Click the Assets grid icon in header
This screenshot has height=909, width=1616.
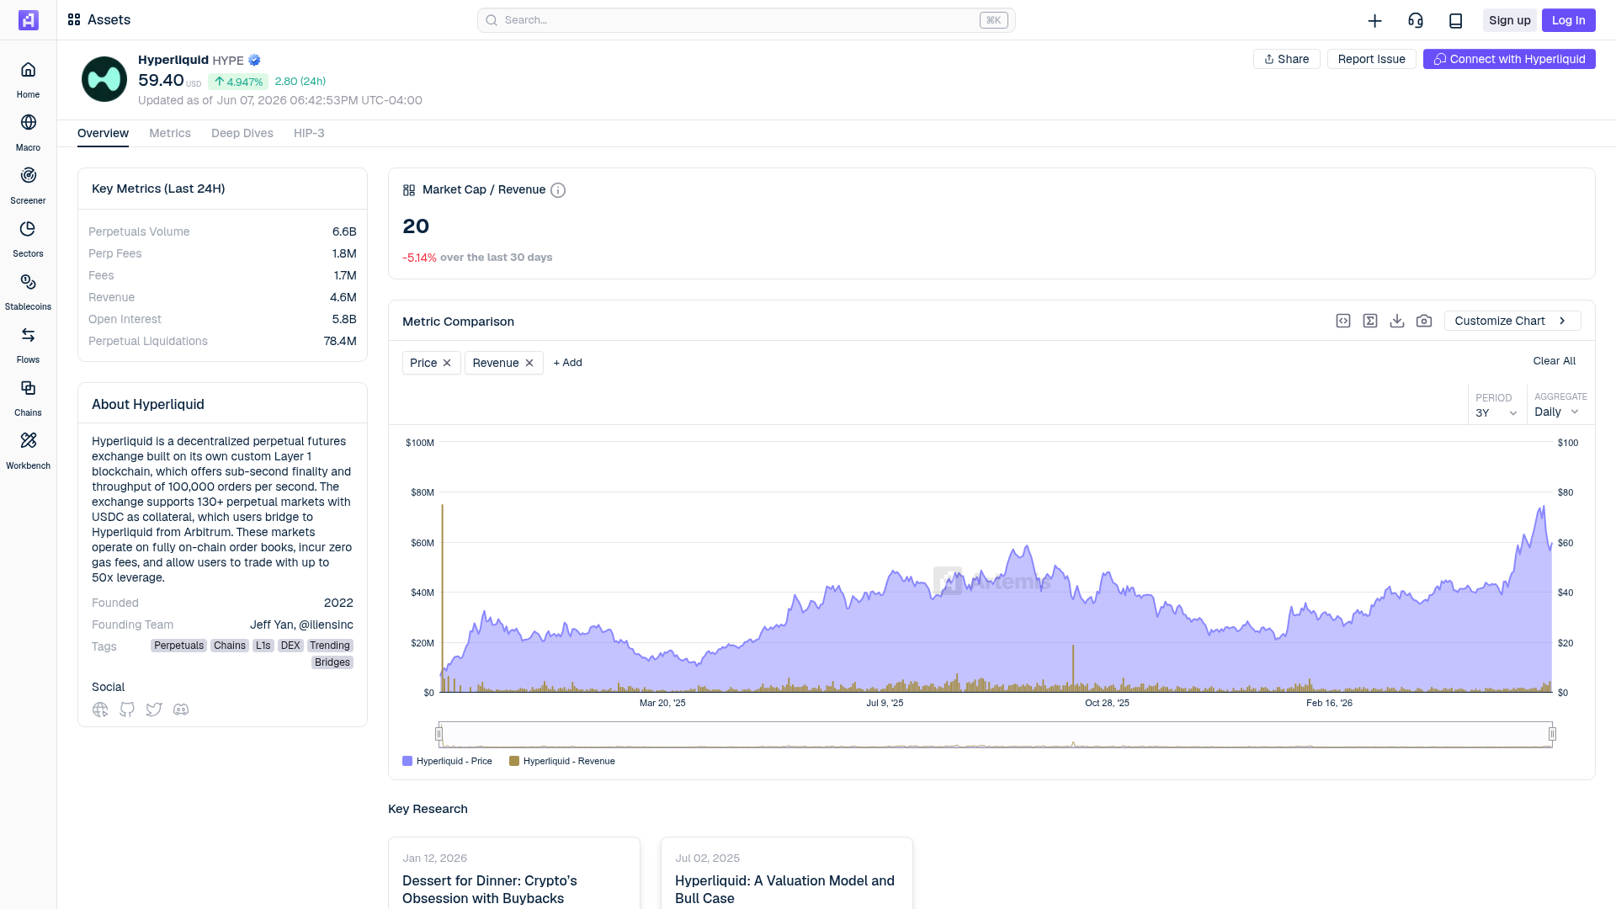[74, 19]
